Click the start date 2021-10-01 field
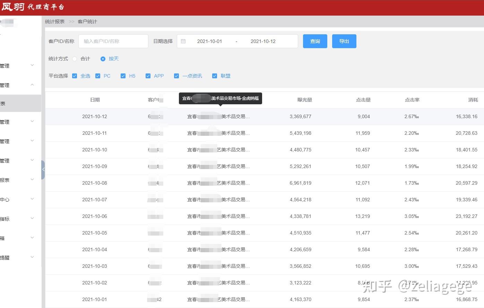 pos(209,41)
